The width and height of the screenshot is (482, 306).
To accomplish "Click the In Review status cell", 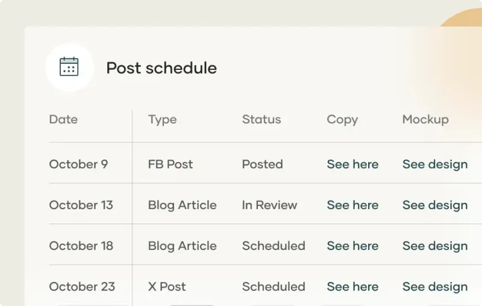I will click(269, 205).
